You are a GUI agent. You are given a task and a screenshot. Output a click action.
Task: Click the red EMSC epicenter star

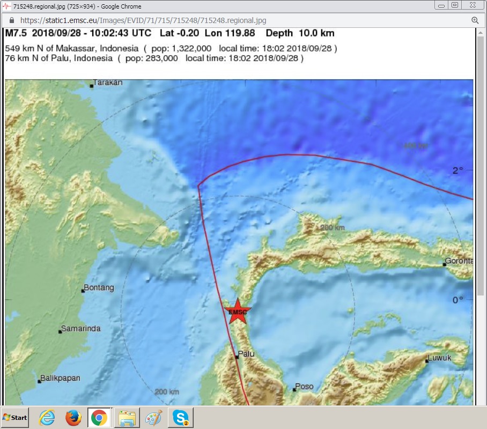238,313
